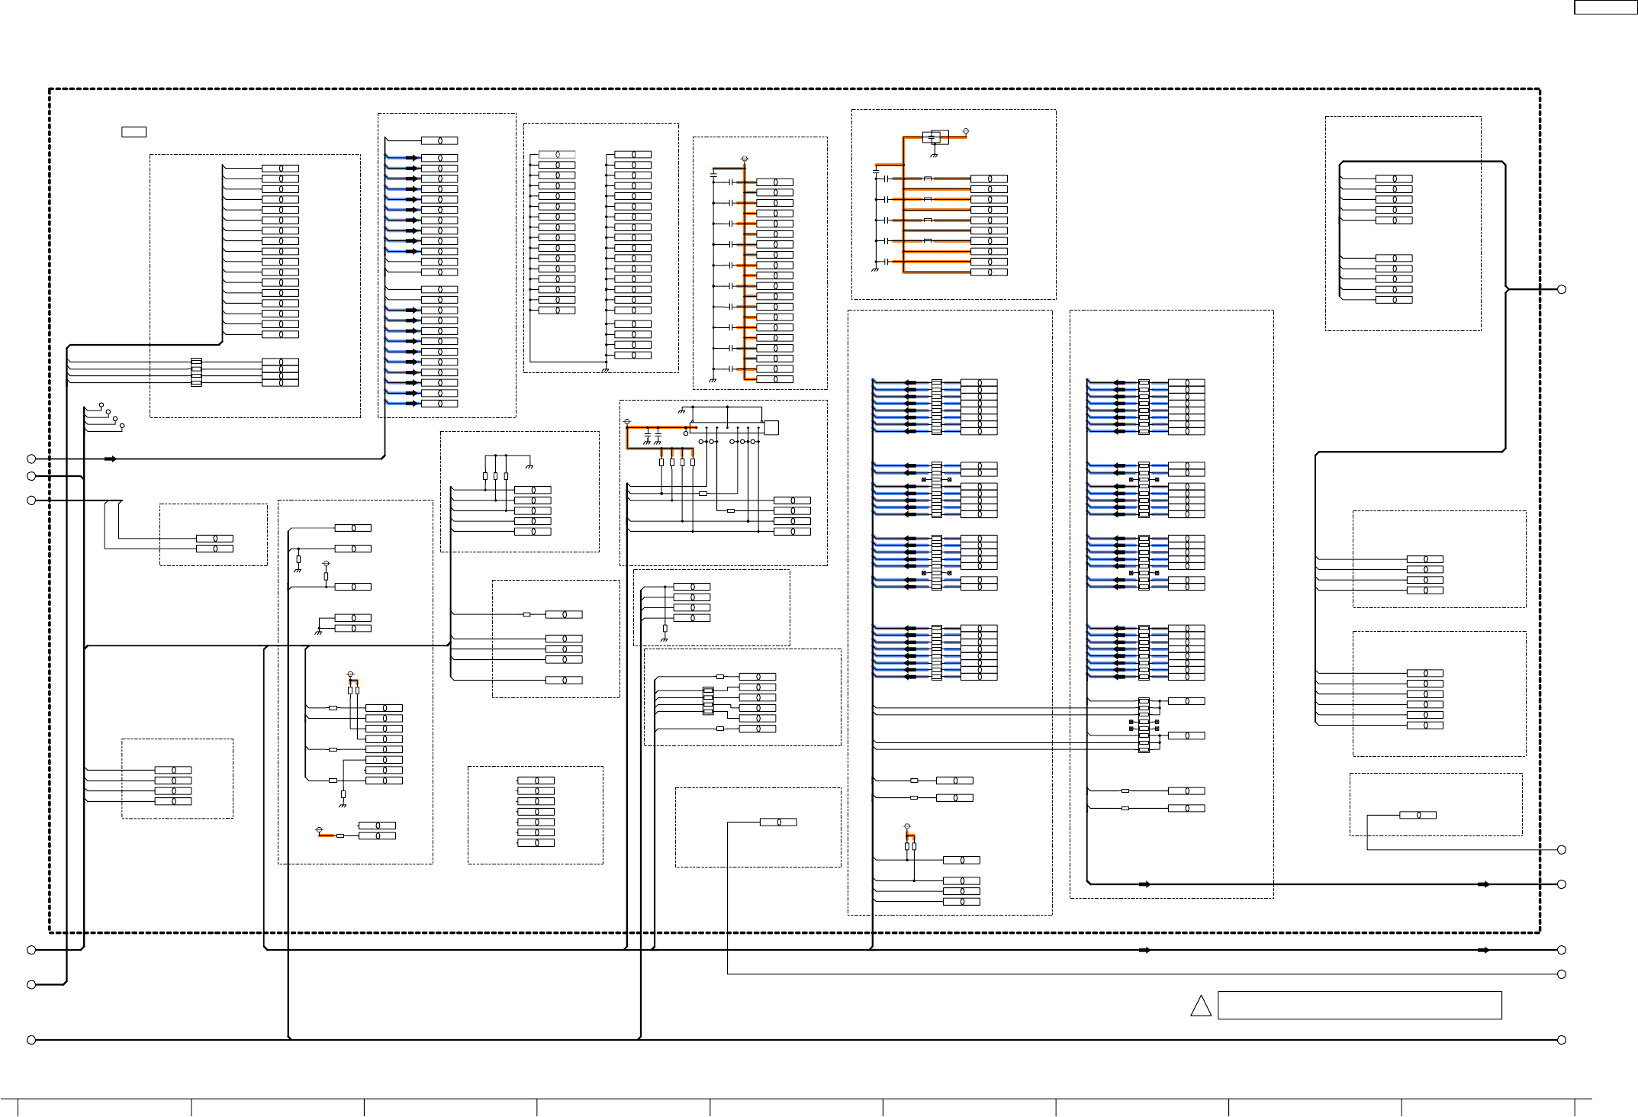Select the lone connector pin in the lower-middle block
The image size is (1638, 1117).
[x=778, y=822]
